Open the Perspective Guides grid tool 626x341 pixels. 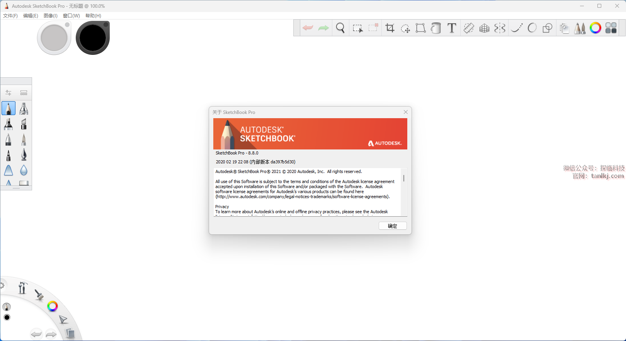pyautogui.click(x=484, y=28)
